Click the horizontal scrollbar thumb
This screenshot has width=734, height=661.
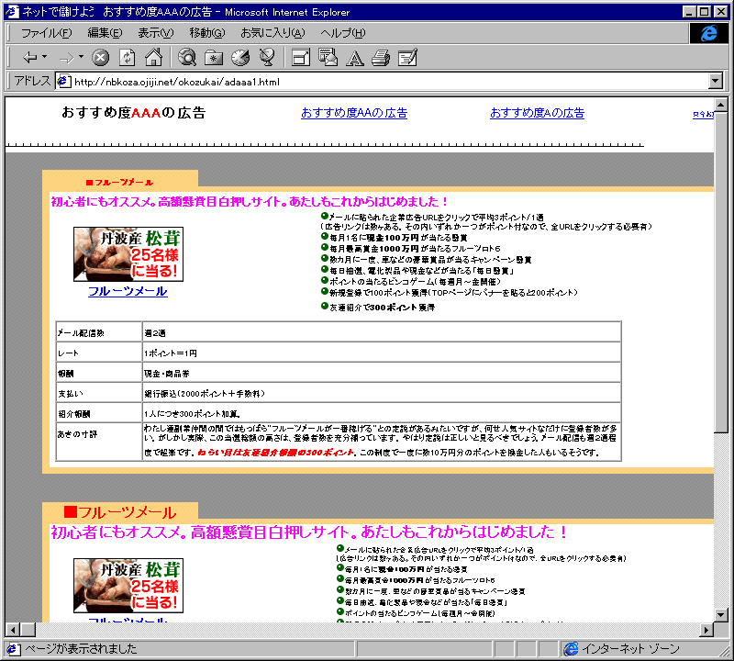click(x=28, y=630)
